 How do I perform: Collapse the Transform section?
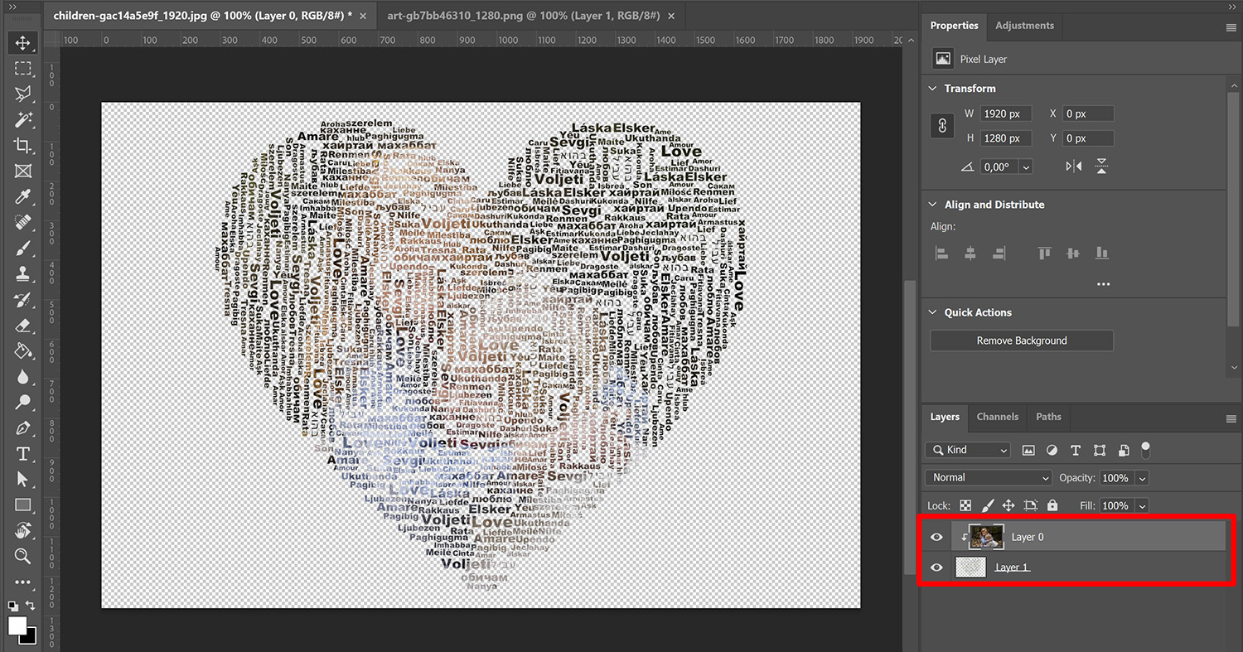click(x=931, y=88)
